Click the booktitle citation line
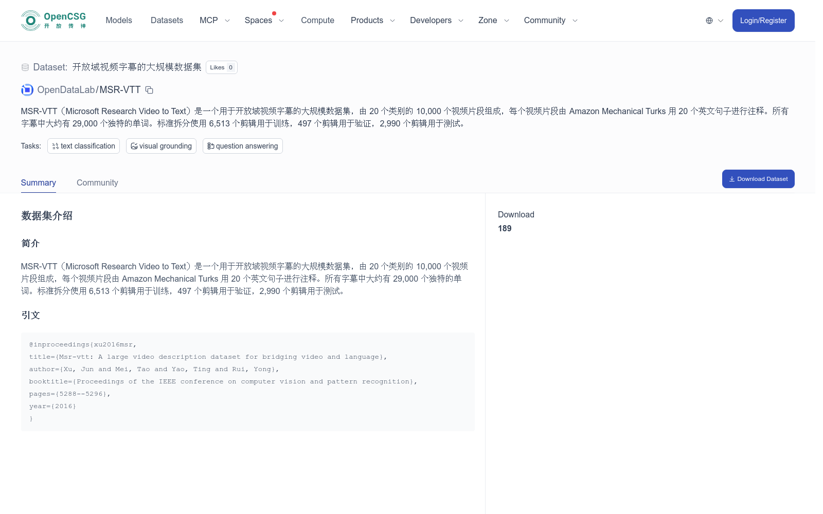Screen dimensions: 823x514 (223, 381)
